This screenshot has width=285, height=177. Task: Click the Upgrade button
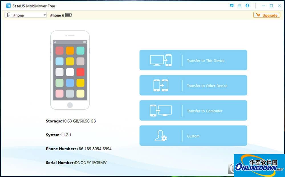(267, 15)
